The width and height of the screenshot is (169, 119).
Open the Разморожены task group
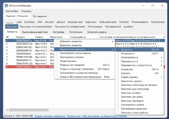click(140, 22)
